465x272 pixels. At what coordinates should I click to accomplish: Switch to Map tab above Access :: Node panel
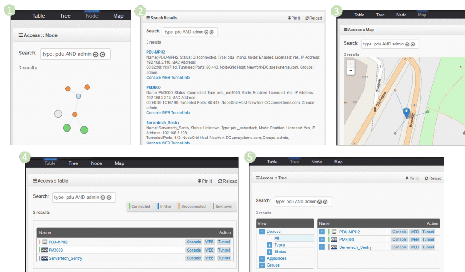118,16
